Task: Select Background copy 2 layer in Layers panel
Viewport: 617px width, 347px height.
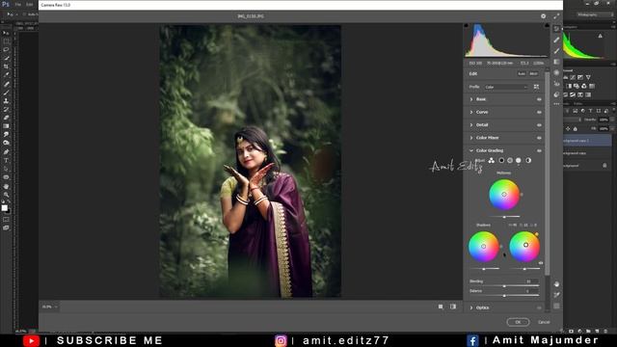Action: coord(587,141)
